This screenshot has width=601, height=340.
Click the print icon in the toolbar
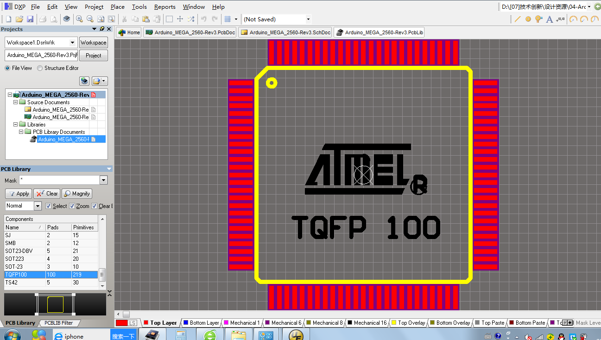43,19
